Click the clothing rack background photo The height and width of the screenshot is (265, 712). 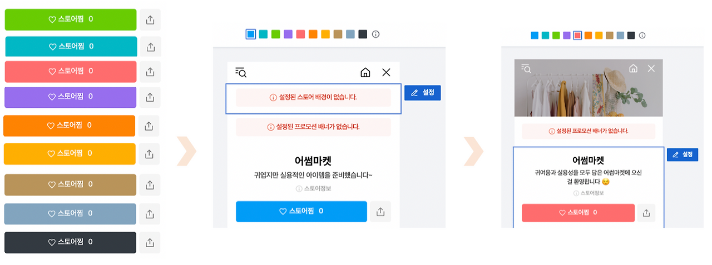tap(589, 88)
